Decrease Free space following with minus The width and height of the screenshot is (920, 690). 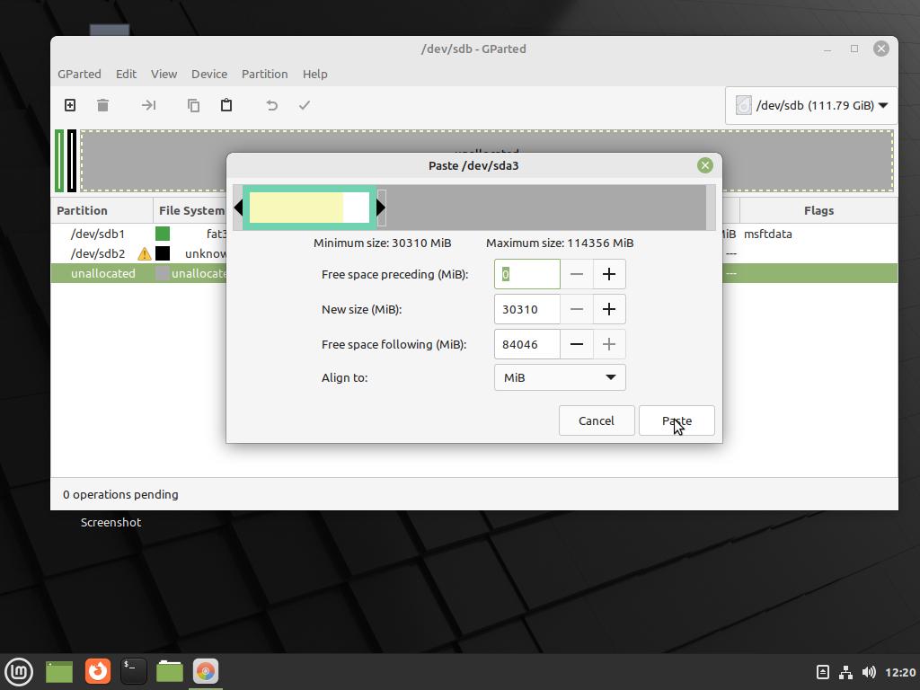coord(577,344)
